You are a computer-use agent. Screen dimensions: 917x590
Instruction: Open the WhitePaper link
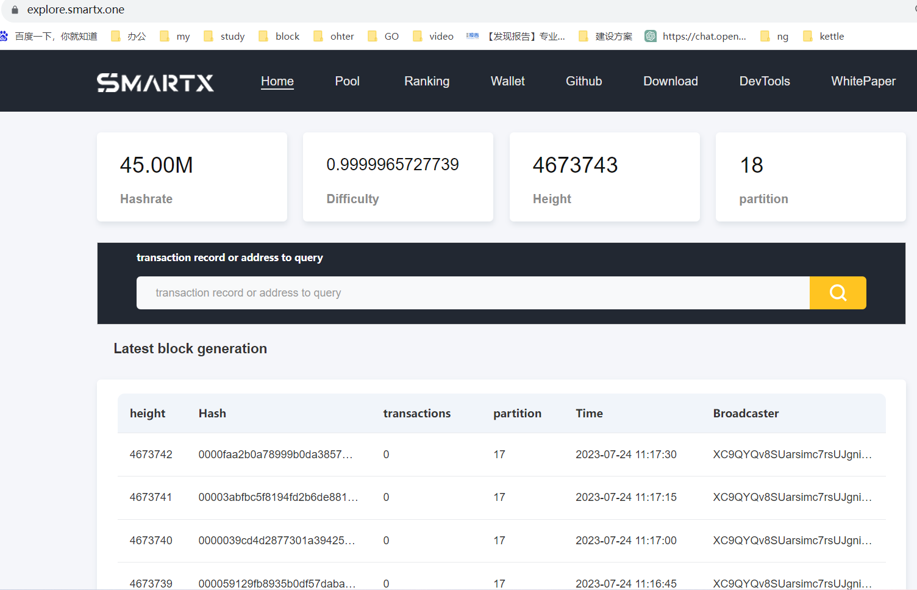click(863, 81)
